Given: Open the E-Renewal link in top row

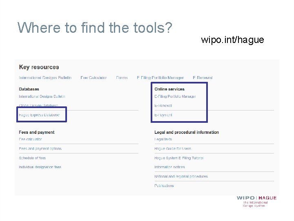Looking at the screenshot, I should [203, 78].
